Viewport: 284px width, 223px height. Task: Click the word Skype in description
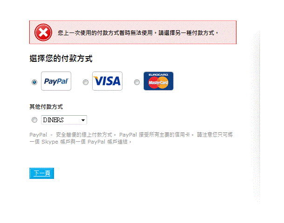[50, 142]
